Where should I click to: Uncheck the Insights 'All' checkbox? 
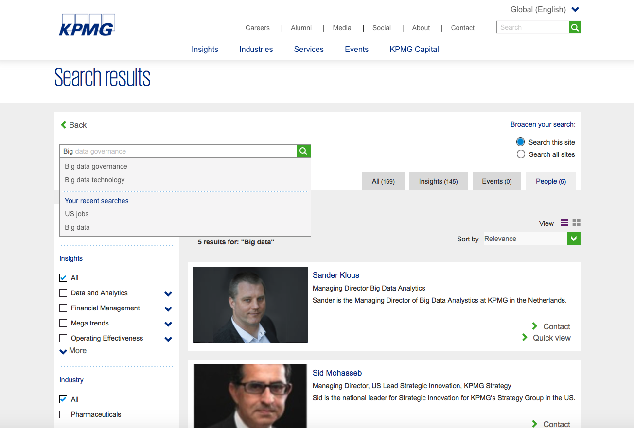click(x=63, y=278)
